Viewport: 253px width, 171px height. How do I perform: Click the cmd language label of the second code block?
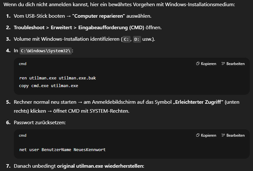pos(23,136)
